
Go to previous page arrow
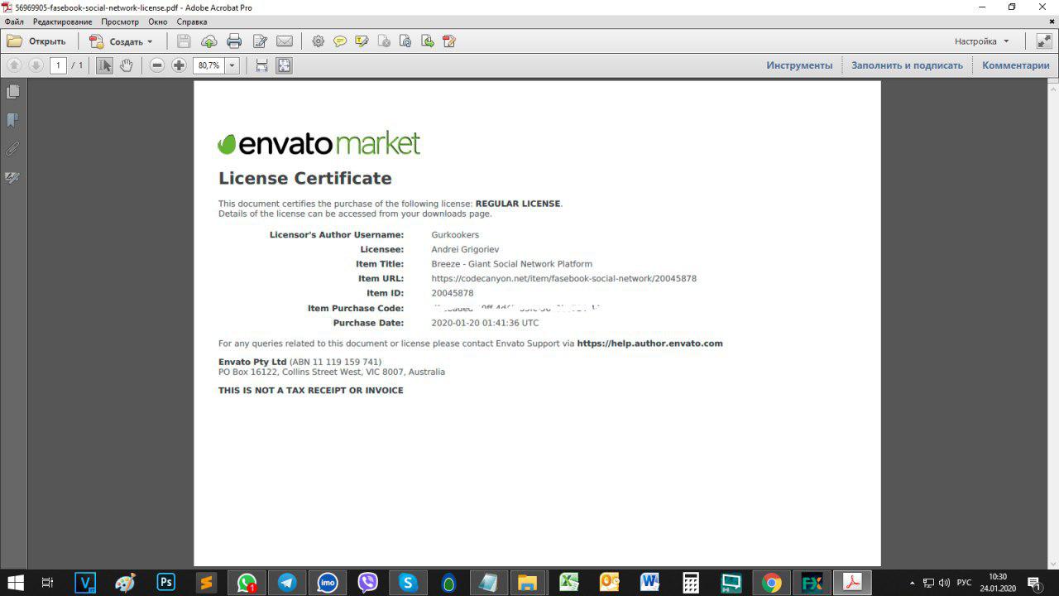coord(14,65)
